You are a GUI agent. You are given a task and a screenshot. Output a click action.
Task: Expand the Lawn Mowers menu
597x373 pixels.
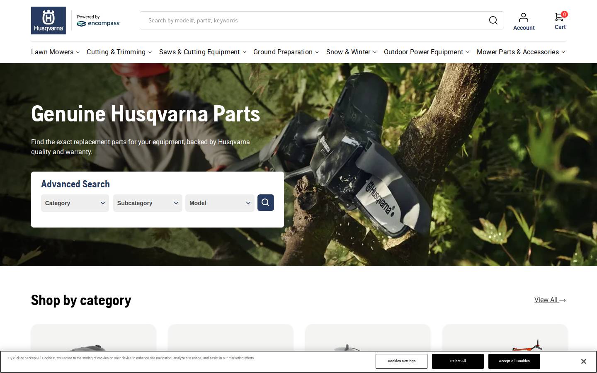55,52
